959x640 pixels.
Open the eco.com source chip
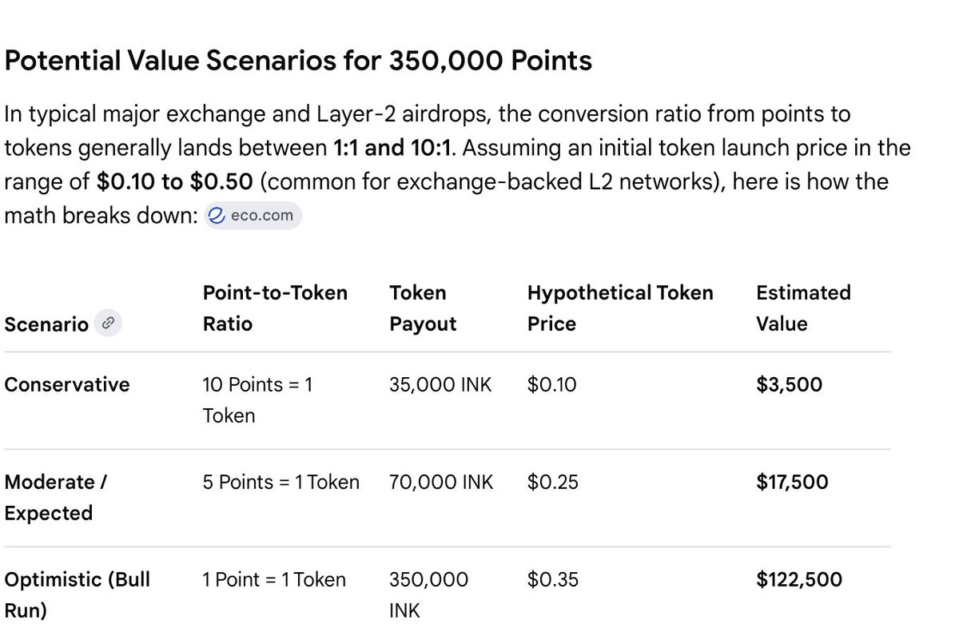253,216
